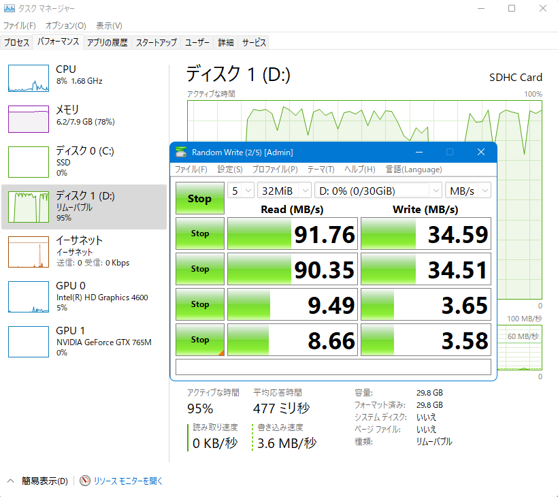Collapse with the 簡易表示 chevron arrow

tap(11, 481)
